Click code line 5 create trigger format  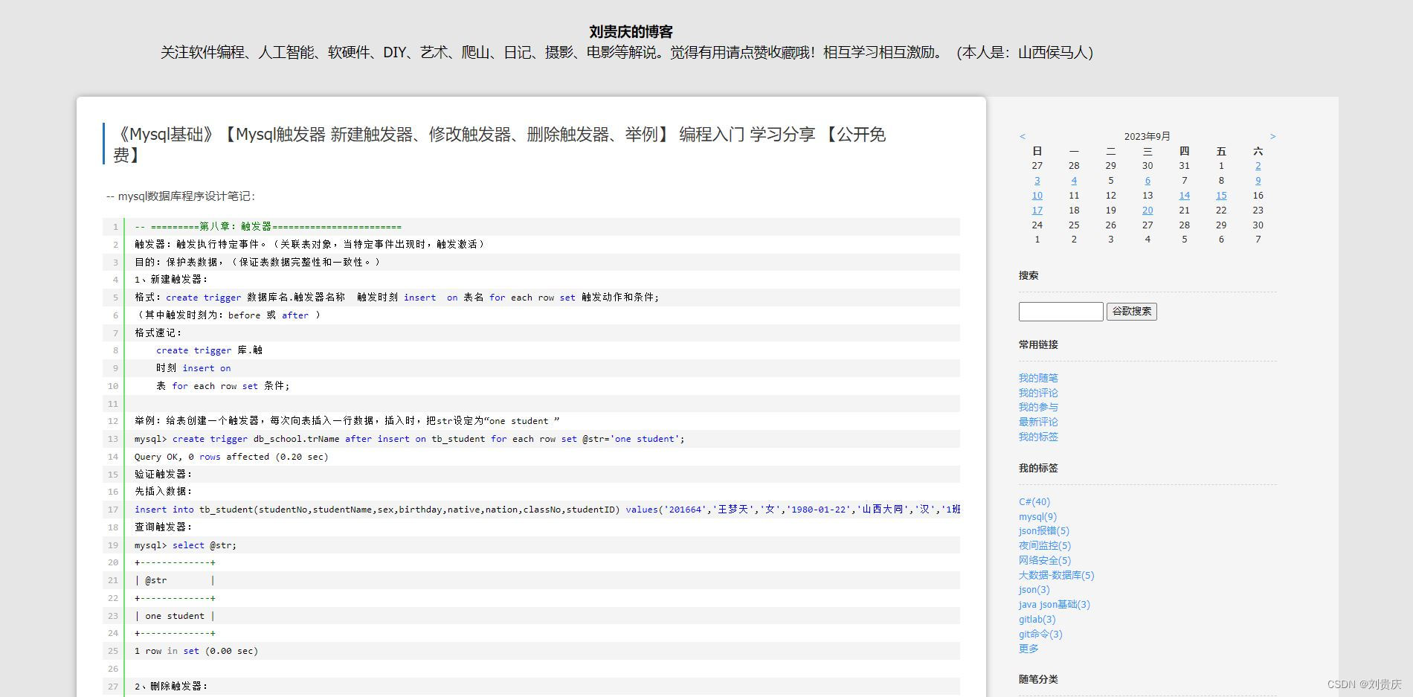coord(396,298)
